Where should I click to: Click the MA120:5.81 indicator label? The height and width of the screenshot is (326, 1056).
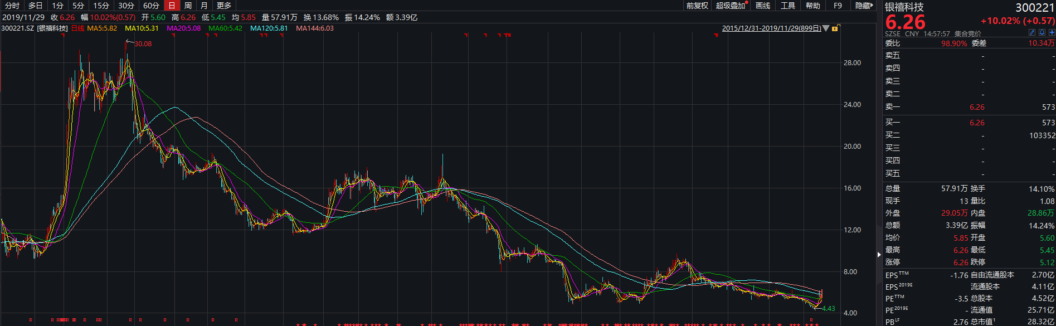(269, 28)
